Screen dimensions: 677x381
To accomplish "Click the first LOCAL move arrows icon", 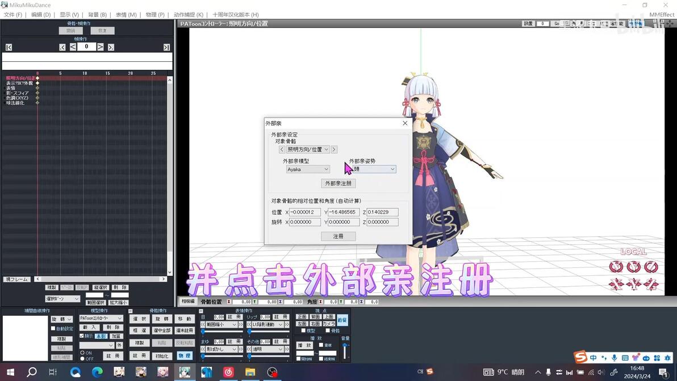I will (616, 284).
